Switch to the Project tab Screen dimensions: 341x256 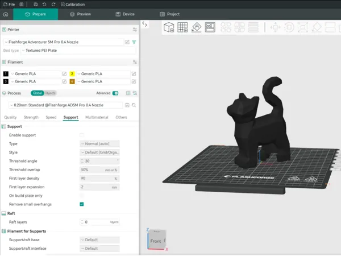coord(169,14)
